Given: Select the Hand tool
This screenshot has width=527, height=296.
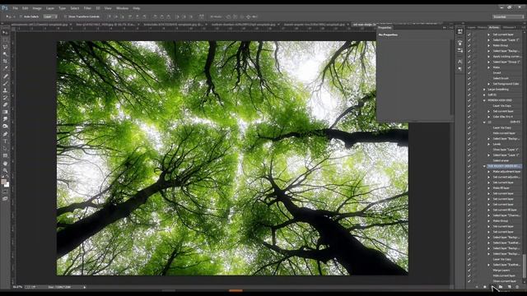Looking at the screenshot, I should pos(5,164).
